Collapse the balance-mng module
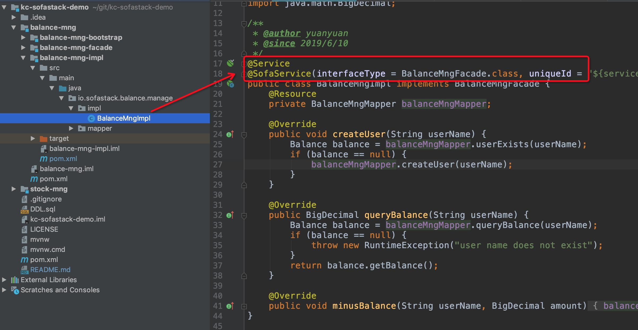This screenshot has height=330, width=638. click(14, 27)
